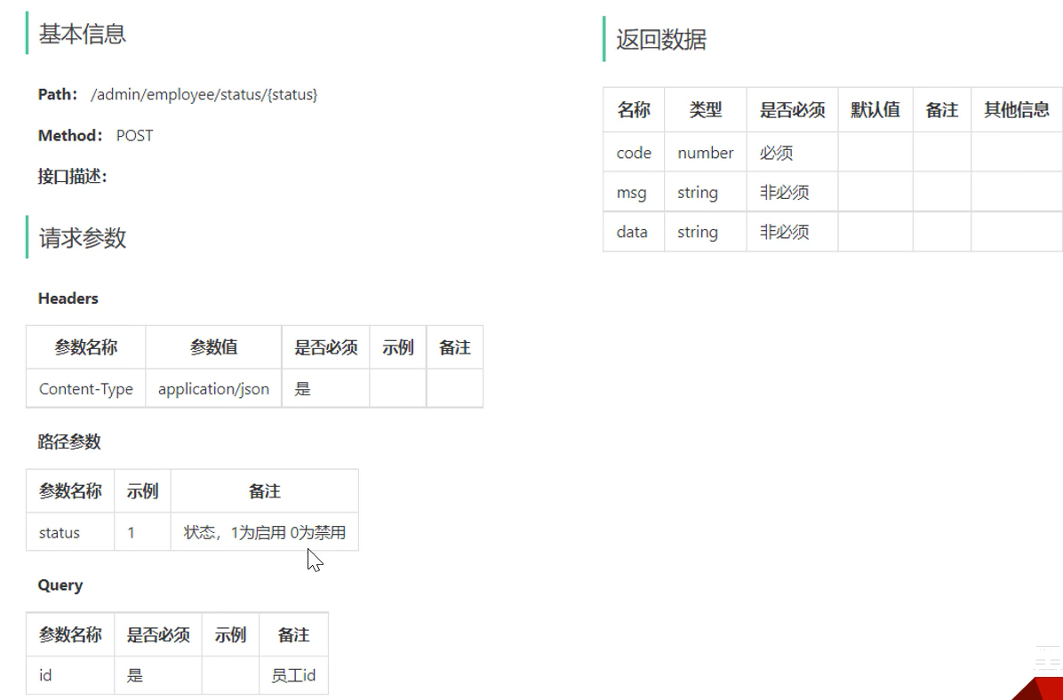Click the POST method value
The width and height of the screenshot is (1063, 700).
[134, 136]
